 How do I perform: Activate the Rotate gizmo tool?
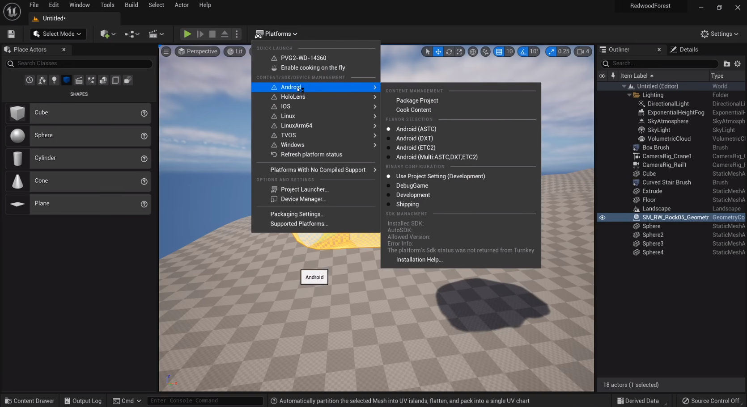point(449,52)
